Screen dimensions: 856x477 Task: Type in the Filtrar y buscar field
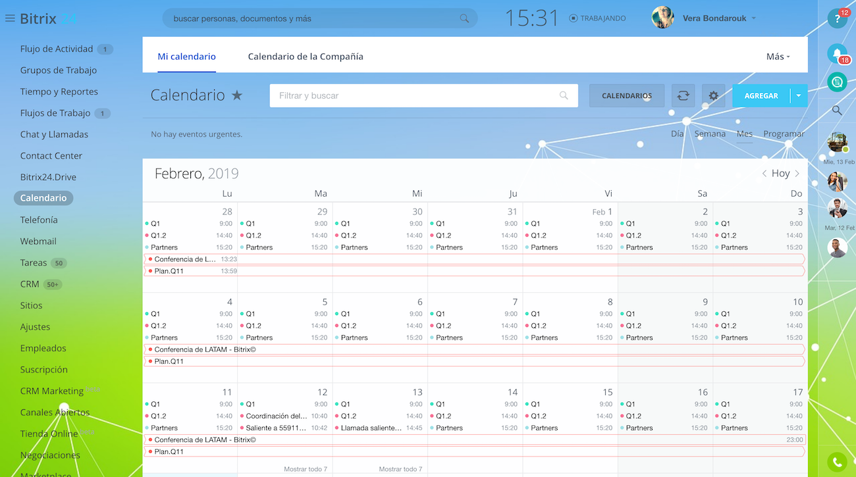pyautogui.click(x=421, y=95)
